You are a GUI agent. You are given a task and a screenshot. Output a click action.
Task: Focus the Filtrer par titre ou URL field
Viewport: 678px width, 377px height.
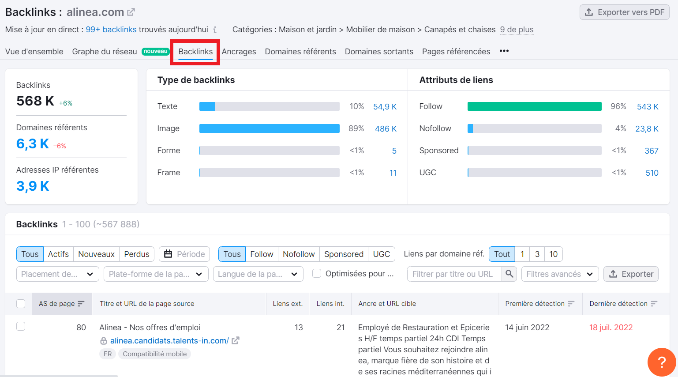click(x=454, y=274)
